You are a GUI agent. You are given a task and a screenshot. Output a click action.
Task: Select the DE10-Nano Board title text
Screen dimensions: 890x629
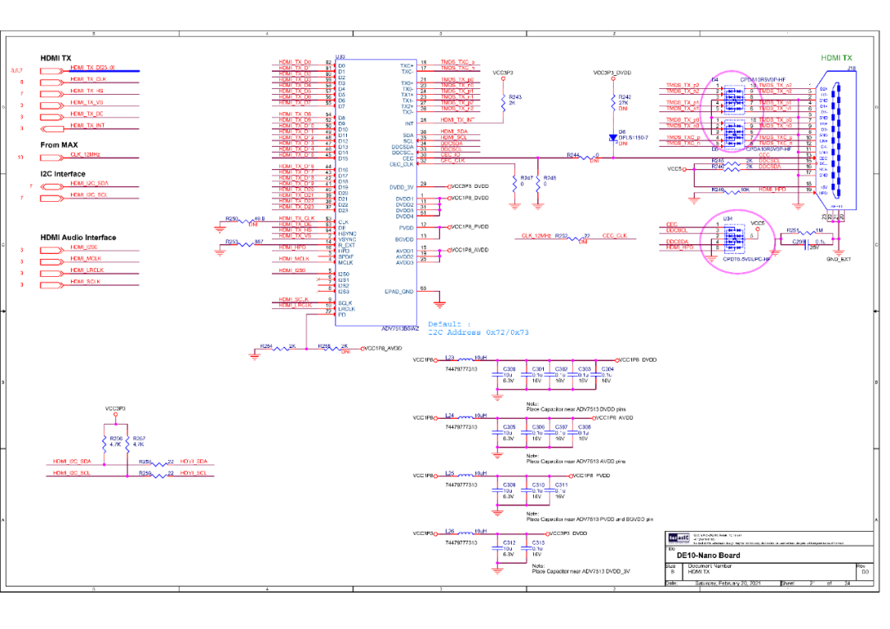click(x=710, y=556)
